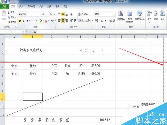Click the fx Insert Function icon
This screenshot has width=167, height=125.
click(x=35, y=32)
